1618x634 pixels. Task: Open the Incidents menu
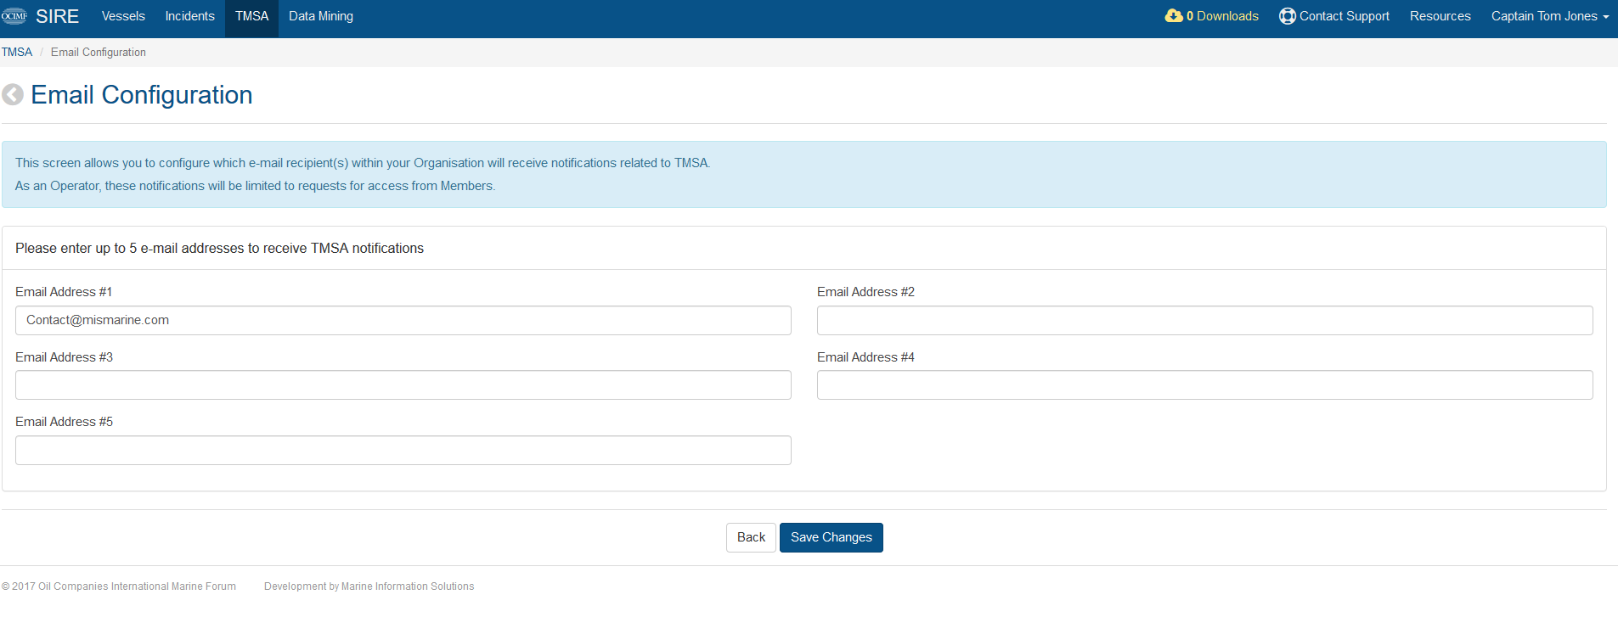[190, 16]
